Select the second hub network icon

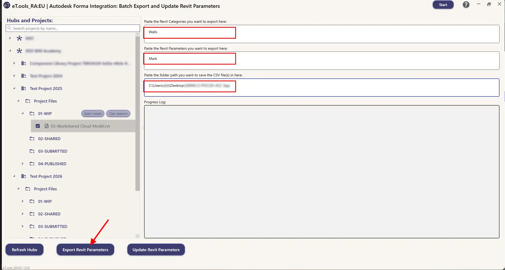click(x=19, y=51)
